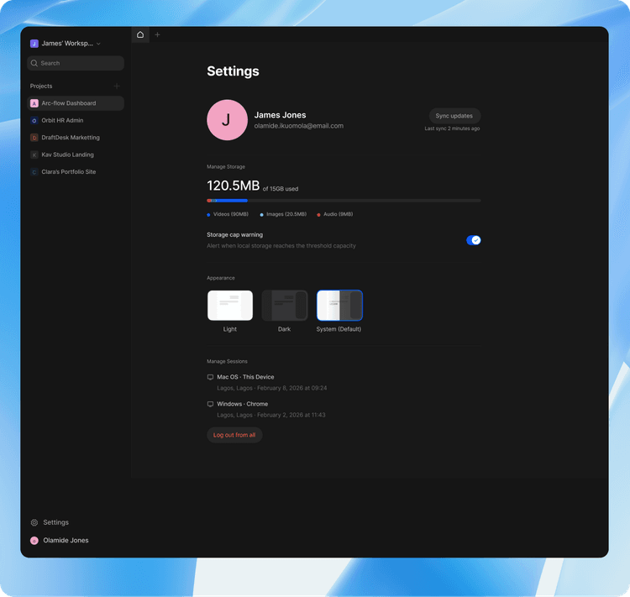
Task: Click the add project plus icon
Action: pos(117,86)
